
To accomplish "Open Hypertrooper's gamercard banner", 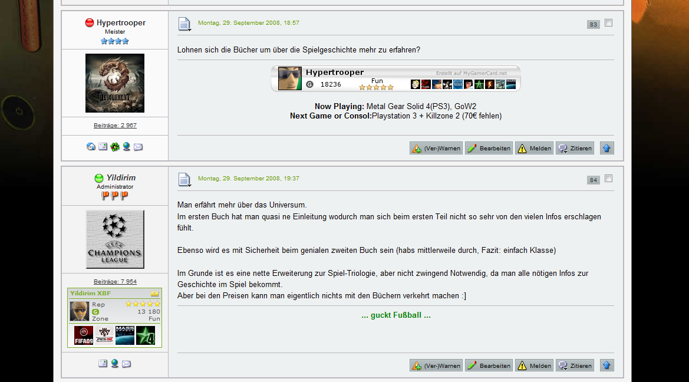I will tap(396, 78).
